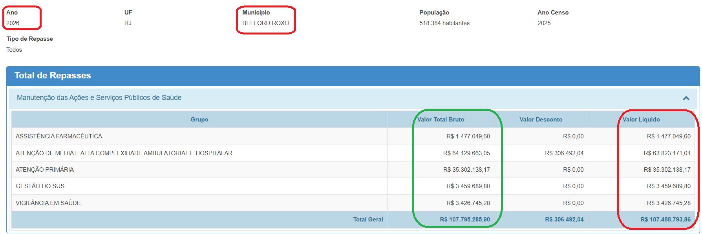
Task: Click the total net value R$ 107.488.793,86
Action: click(x=665, y=219)
